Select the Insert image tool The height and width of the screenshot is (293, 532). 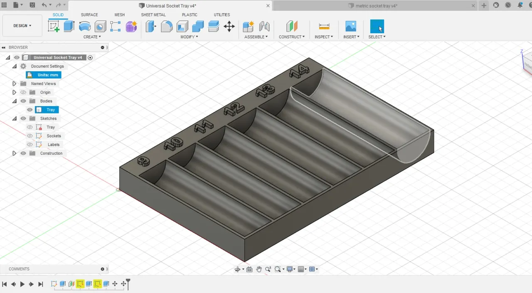[x=351, y=27]
